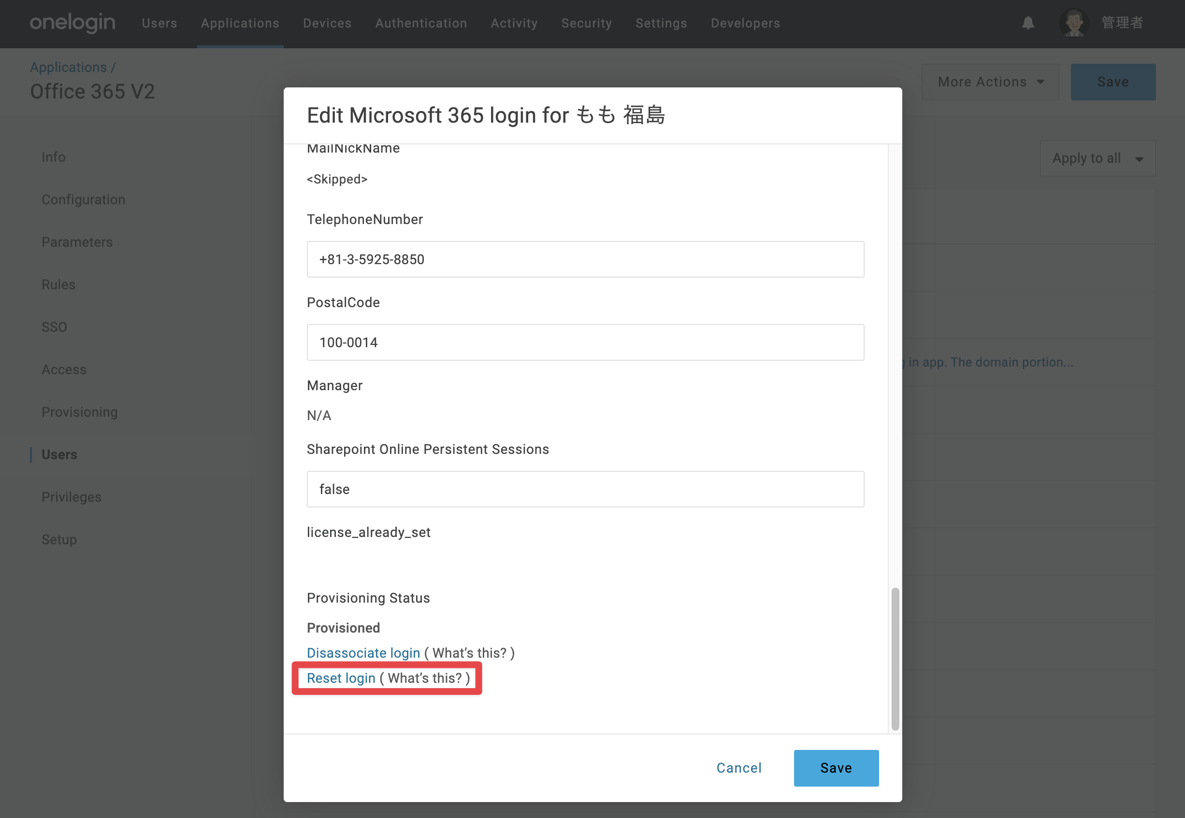Open the Security menu
The image size is (1185, 818).
[586, 23]
